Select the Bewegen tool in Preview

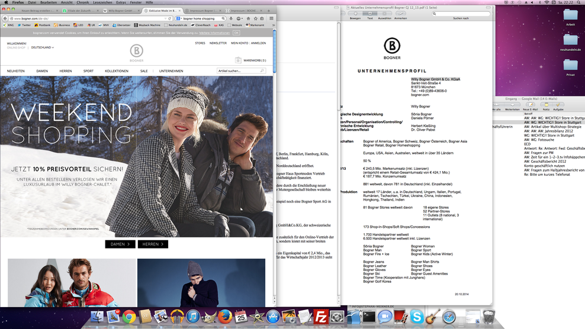(355, 14)
